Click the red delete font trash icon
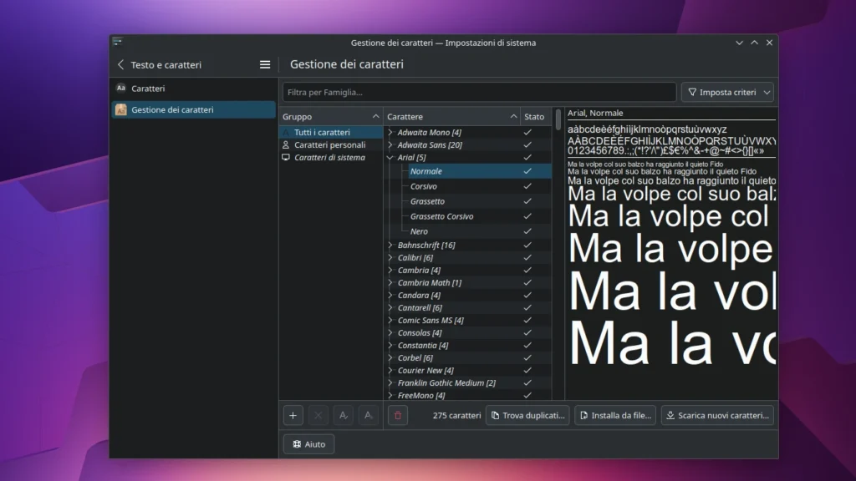Screen dimensions: 856x481 [x=398, y=415]
